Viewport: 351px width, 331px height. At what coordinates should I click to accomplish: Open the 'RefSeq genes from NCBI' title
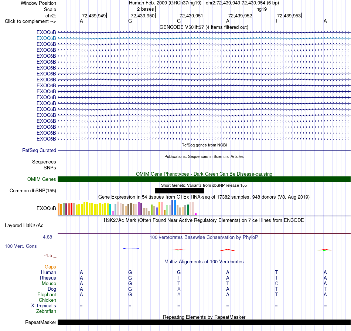(x=204, y=145)
